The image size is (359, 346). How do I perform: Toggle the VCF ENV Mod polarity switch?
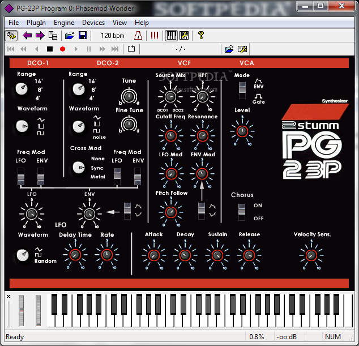point(202,211)
